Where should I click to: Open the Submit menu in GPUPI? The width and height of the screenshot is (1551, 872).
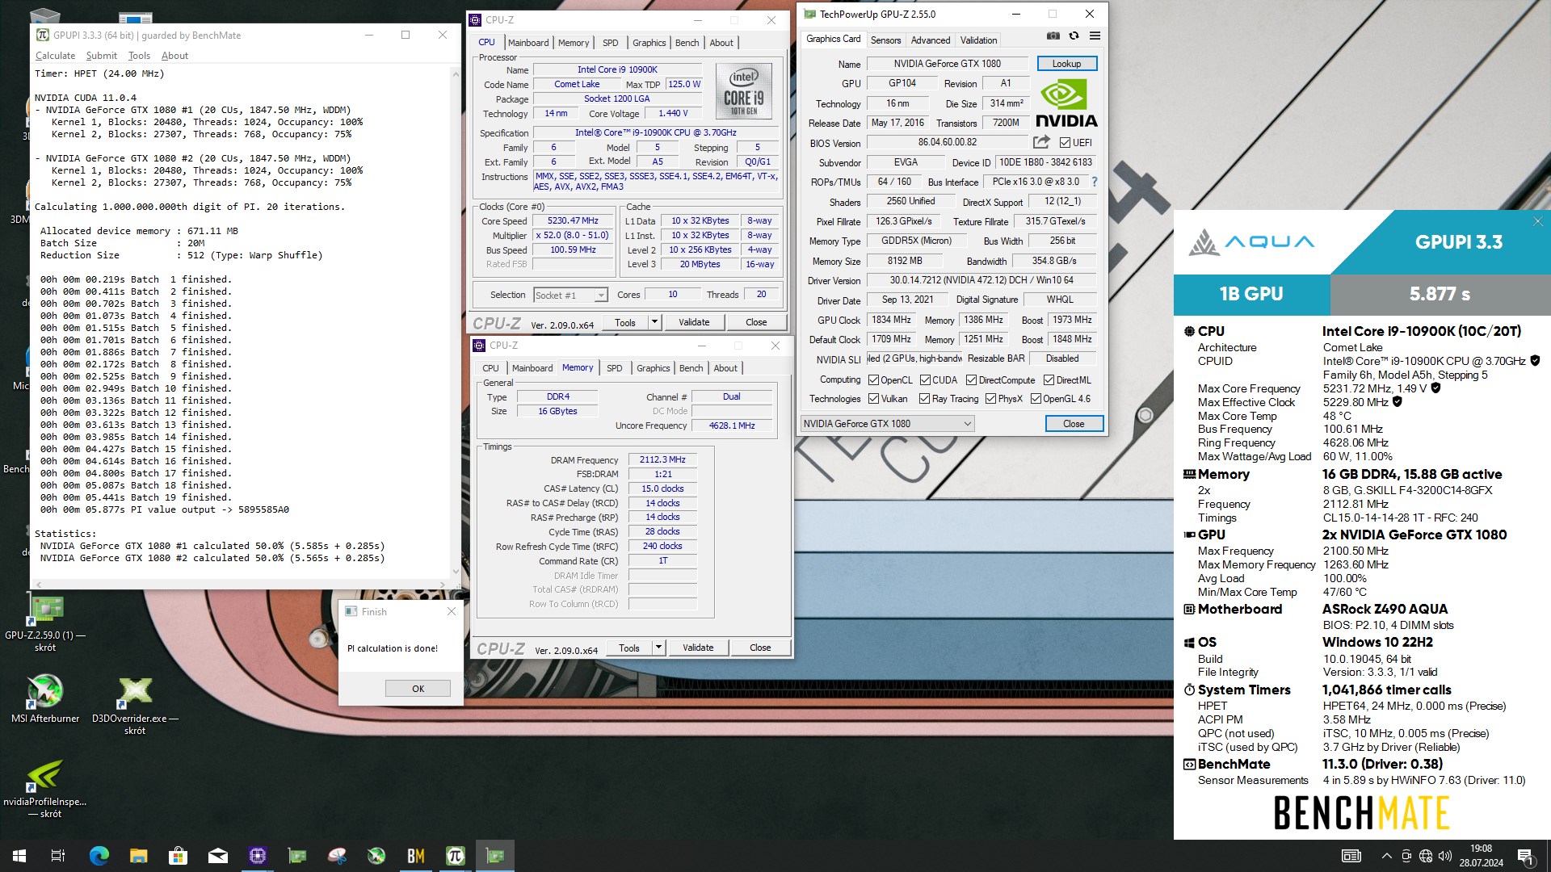pyautogui.click(x=101, y=56)
